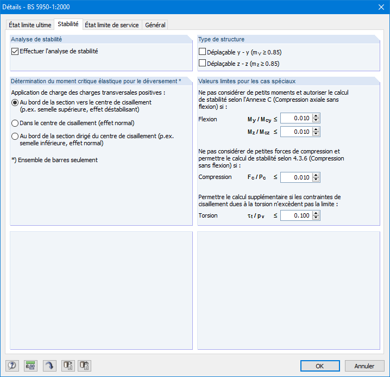The image size is (390, 377).
Task: Increase Fc / Pc value with up arrow
Action: click(316, 175)
